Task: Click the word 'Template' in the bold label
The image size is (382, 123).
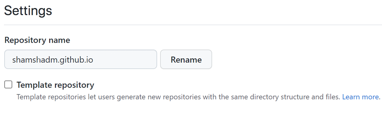Action: (34, 85)
